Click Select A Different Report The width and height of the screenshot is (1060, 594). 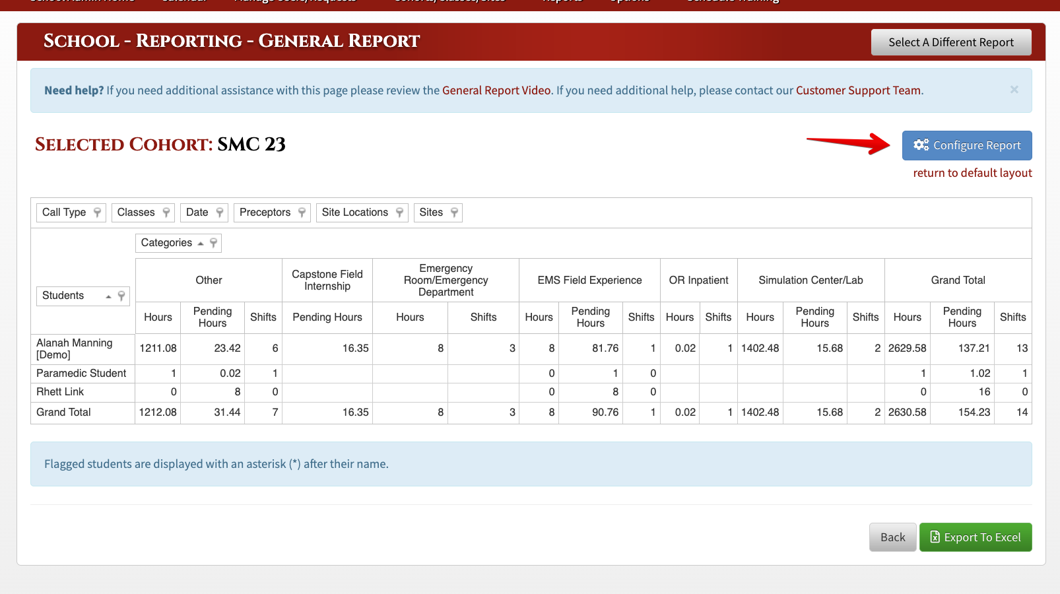951,42
